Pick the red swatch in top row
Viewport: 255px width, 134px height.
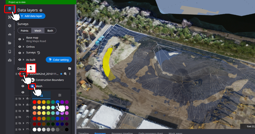[34, 102]
